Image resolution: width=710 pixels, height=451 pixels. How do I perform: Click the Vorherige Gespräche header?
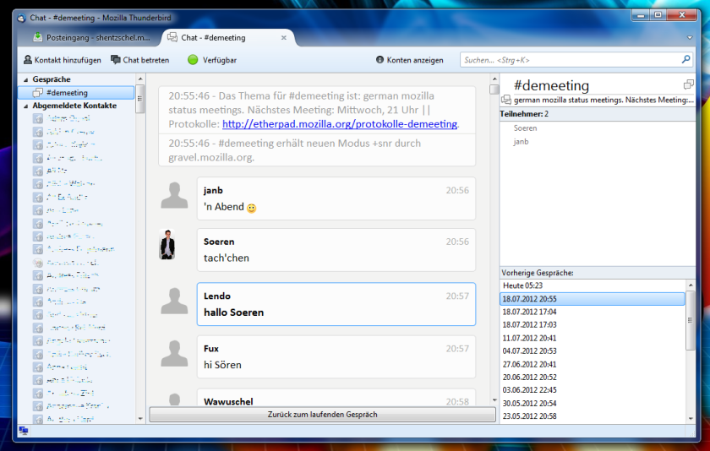(x=598, y=273)
